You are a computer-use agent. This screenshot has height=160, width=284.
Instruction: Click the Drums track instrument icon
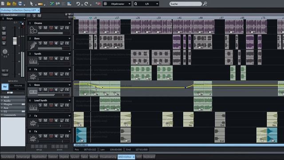tap(33, 30)
